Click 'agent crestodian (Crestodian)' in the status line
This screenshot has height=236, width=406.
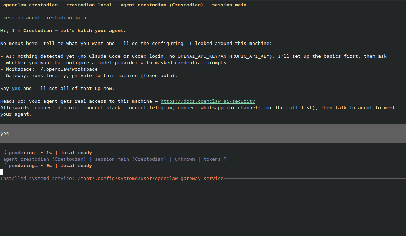[44, 159]
